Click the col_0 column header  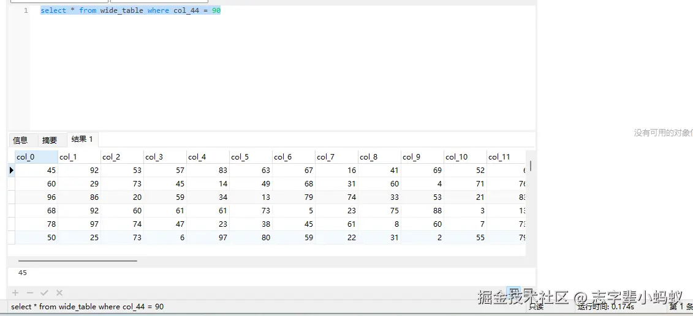point(37,157)
